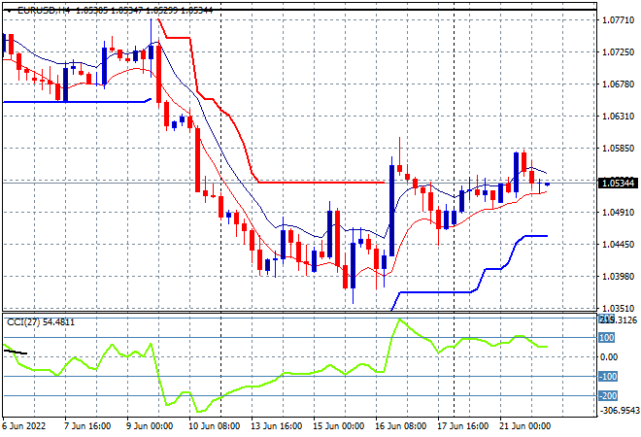The image size is (641, 437).
Task: Click the current price label 1.05344
Action: (x=618, y=183)
